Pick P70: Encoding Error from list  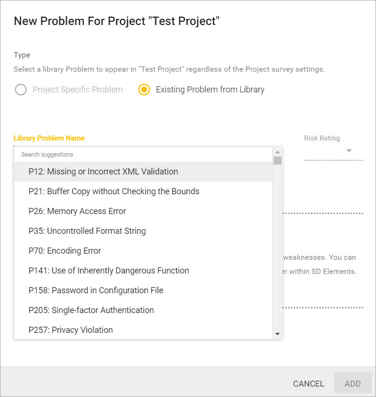tap(65, 251)
